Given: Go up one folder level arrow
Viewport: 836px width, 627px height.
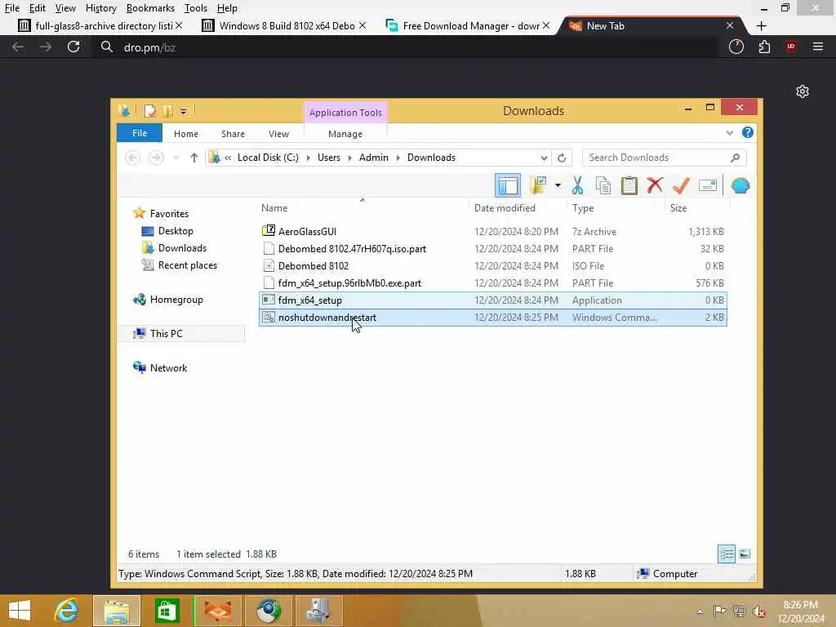Looking at the screenshot, I should tap(194, 158).
